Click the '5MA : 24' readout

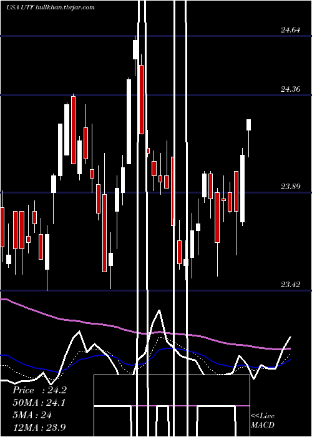coord(32,415)
